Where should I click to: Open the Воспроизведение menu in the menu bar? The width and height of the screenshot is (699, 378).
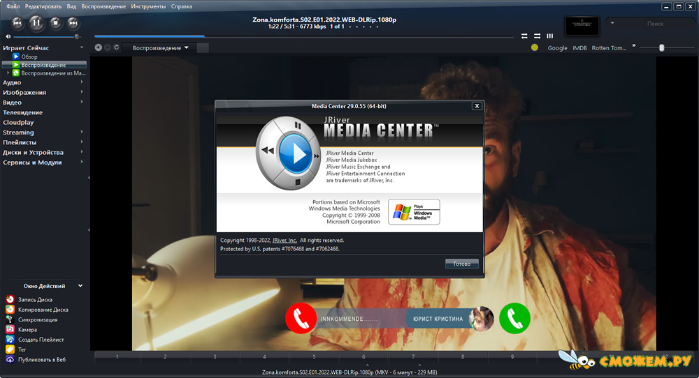tap(103, 6)
